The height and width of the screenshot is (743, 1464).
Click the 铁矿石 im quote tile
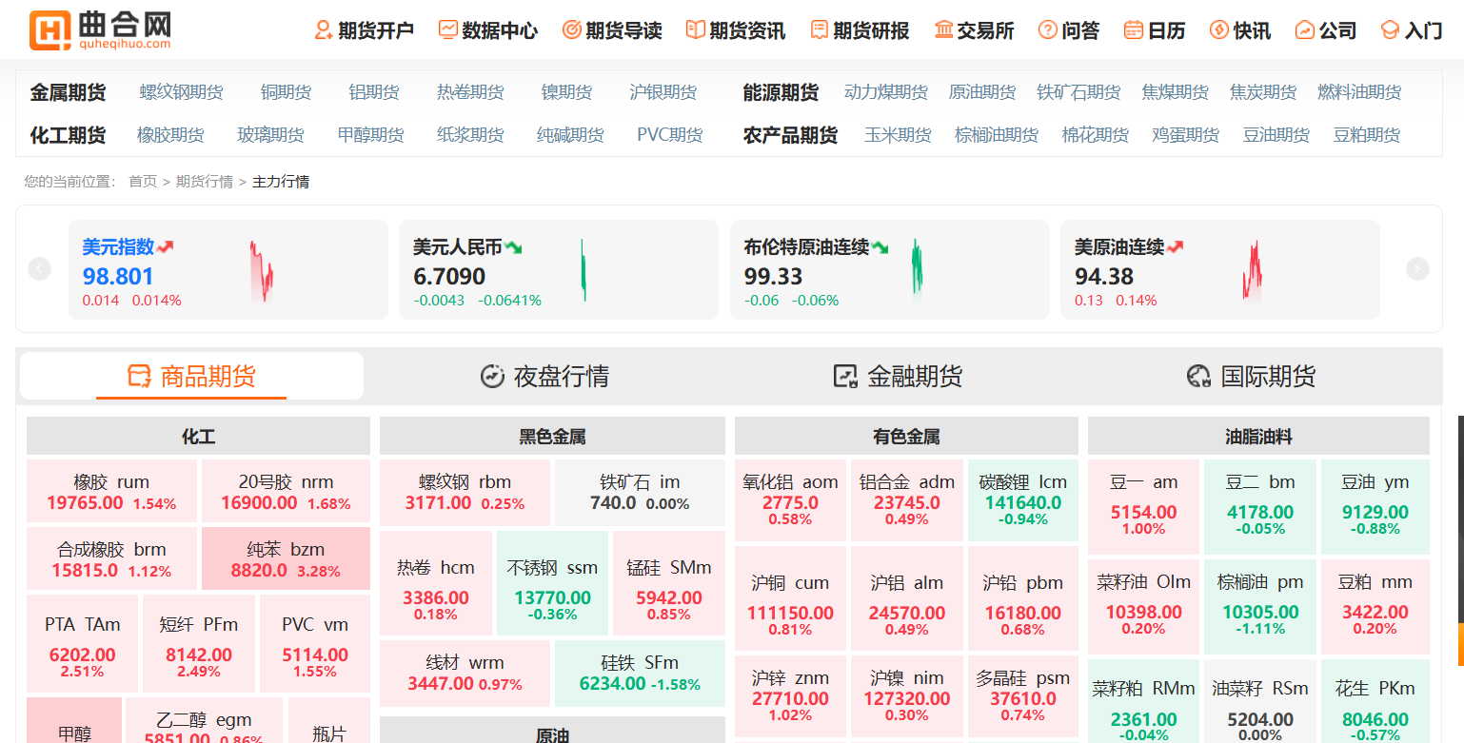(x=640, y=492)
